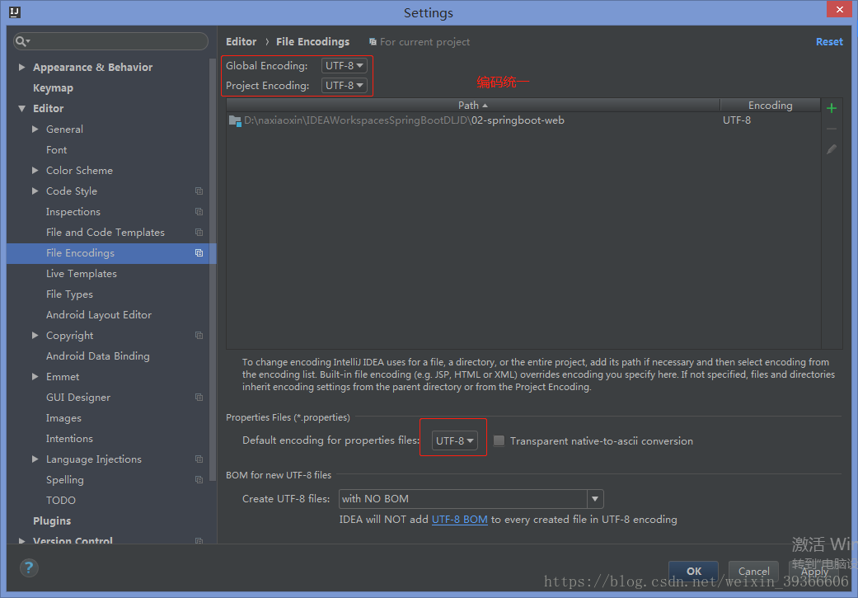Image resolution: width=858 pixels, height=598 pixels.
Task: Open Live Templates settings page
Action: tap(82, 274)
